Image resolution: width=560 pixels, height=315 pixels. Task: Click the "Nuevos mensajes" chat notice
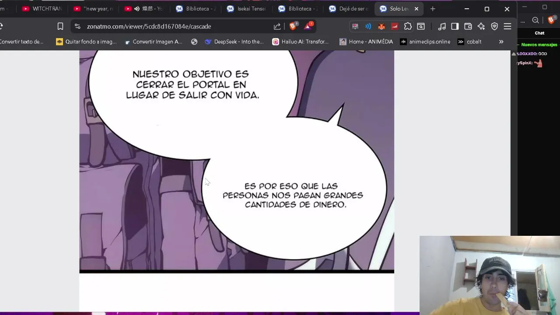[539, 45]
